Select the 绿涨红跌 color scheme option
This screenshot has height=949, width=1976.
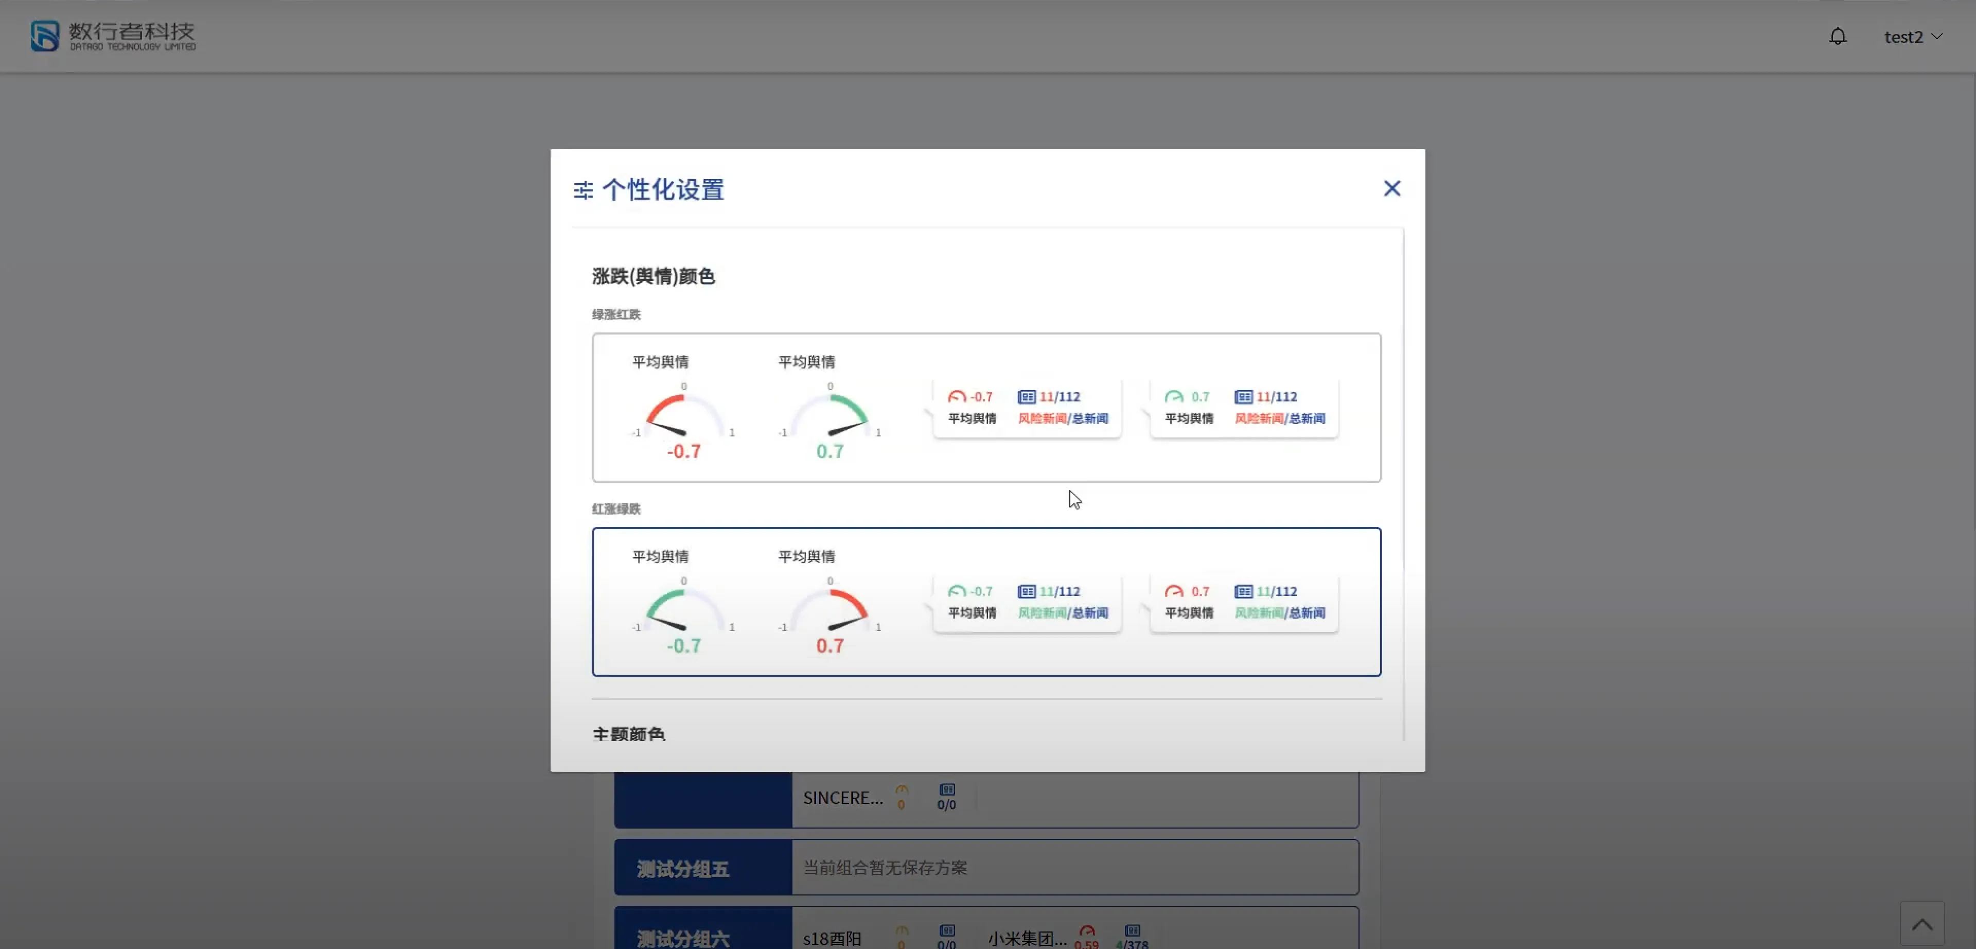986,408
